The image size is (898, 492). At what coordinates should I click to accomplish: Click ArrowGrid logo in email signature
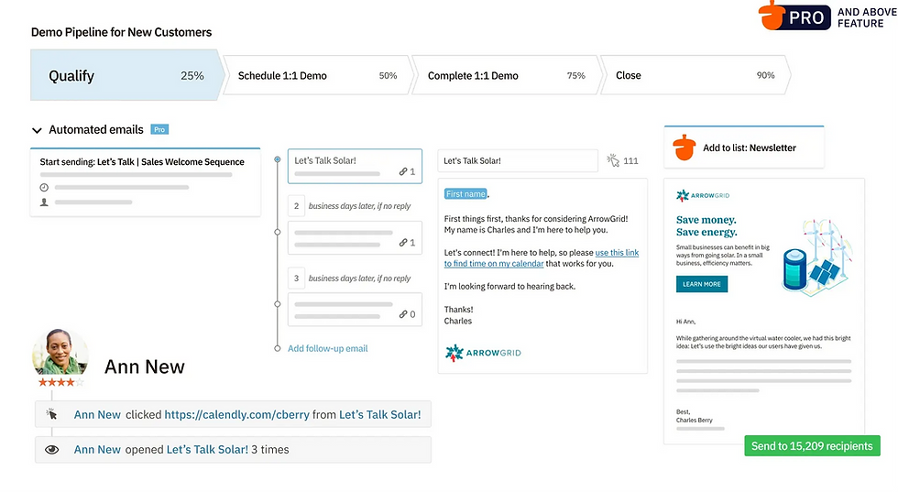pyautogui.click(x=484, y=353)
